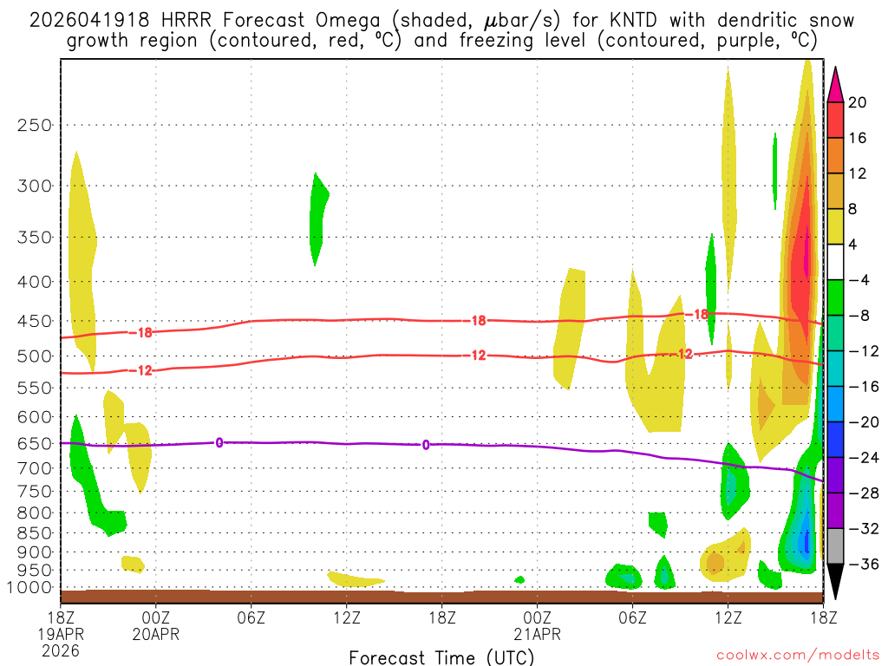Click the 600 pressure level label
Screen dimensions: 888x666
tap(35, 417)
